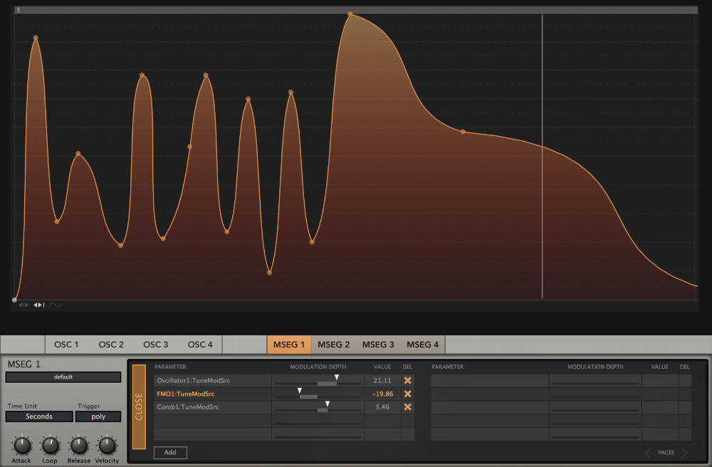Delete the FMO1:TuneModSrc modulation
712x467 pixels.
point(407,394)
